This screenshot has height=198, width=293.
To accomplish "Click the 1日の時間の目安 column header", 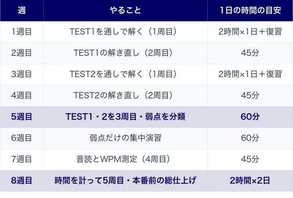I will click(250, 10).
